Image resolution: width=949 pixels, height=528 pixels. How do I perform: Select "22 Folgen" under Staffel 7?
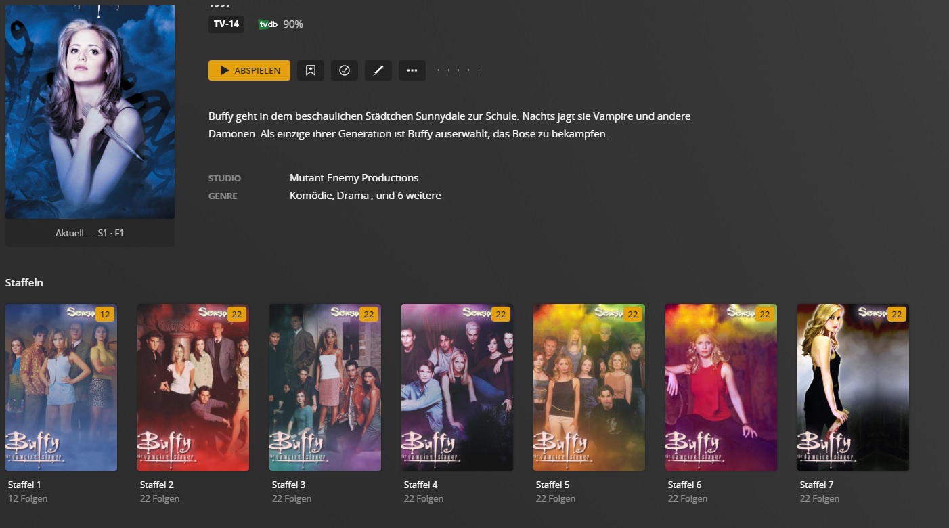pos(820,499)
